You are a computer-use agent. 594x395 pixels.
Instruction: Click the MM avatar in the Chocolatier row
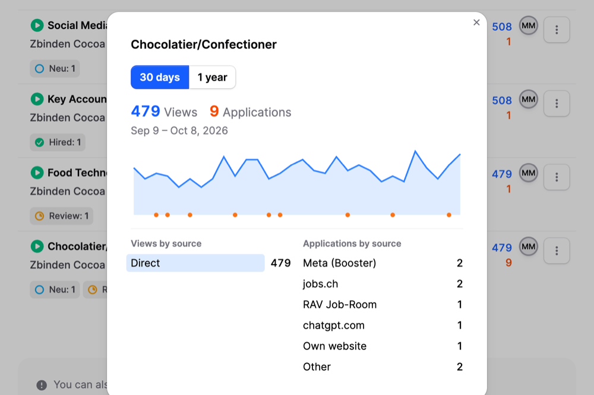click(529, 247)
